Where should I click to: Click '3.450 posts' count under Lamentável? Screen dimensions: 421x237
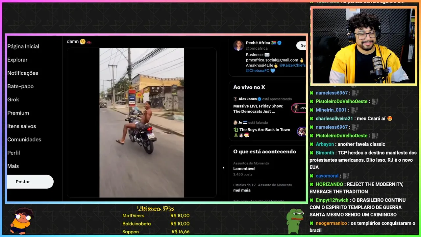point(243,174)
